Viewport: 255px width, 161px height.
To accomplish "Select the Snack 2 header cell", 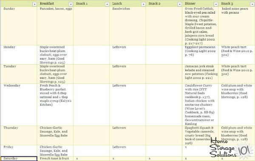I will point(164,3).
